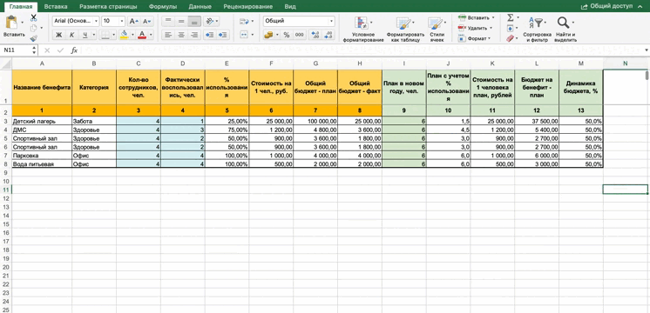The width and height of the screenshot is (650, 313).
Task: Click the Paste (Вставить) clipboard icon
Action: [12, 23]
